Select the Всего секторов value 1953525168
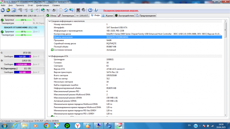 [112, 76]
